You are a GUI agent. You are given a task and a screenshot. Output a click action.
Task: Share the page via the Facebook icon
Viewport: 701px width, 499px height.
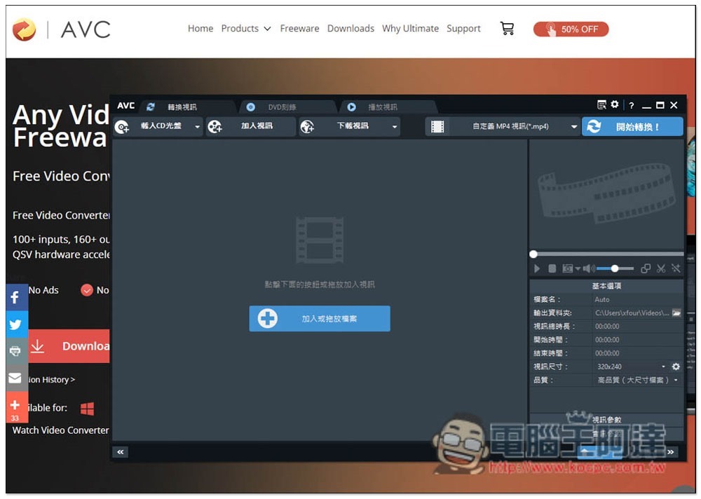(16, 297)
